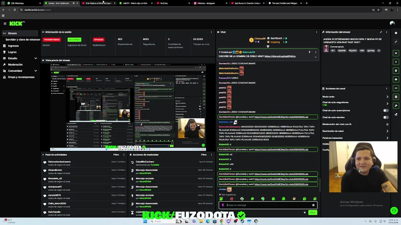This screenshot has height=225, width=401.
Task: Open the three-dot menu of Información del stream
Action: (387, 32)
